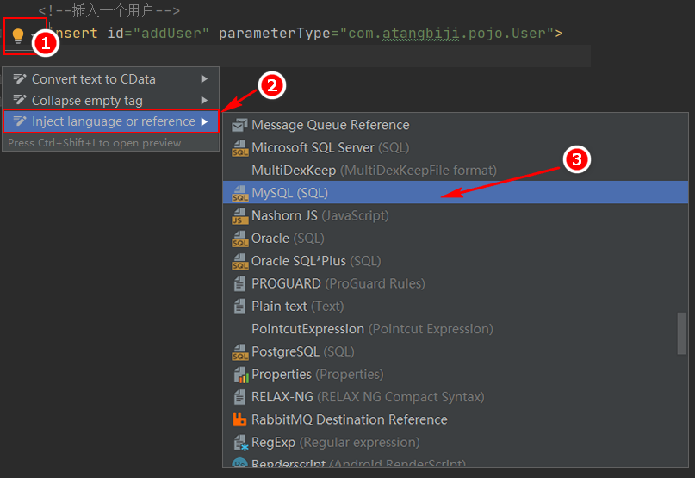Choose Nashorn JS (JavaScript)
695x478 pixels.
[x=456, y=215]
